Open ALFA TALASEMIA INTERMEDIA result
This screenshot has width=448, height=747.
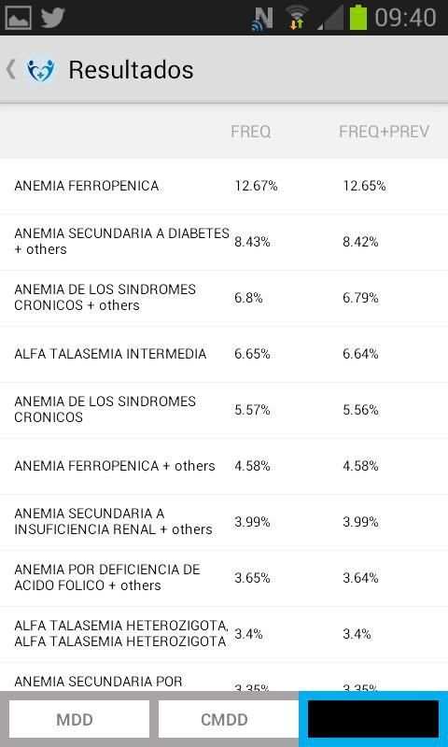(224, 354)
